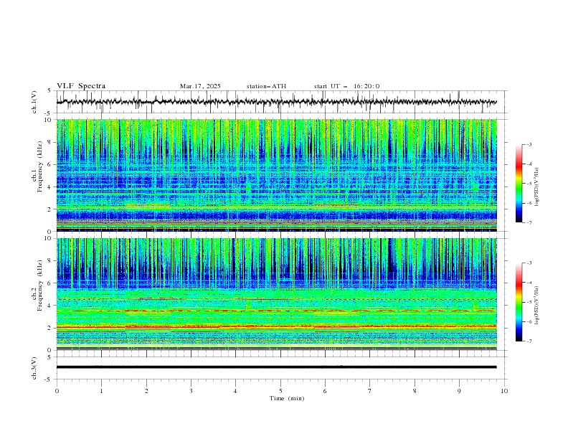Screen dimensions: 568x439
Task: Click the red 2 kHz band in ch.2
Action: point(277,326)
